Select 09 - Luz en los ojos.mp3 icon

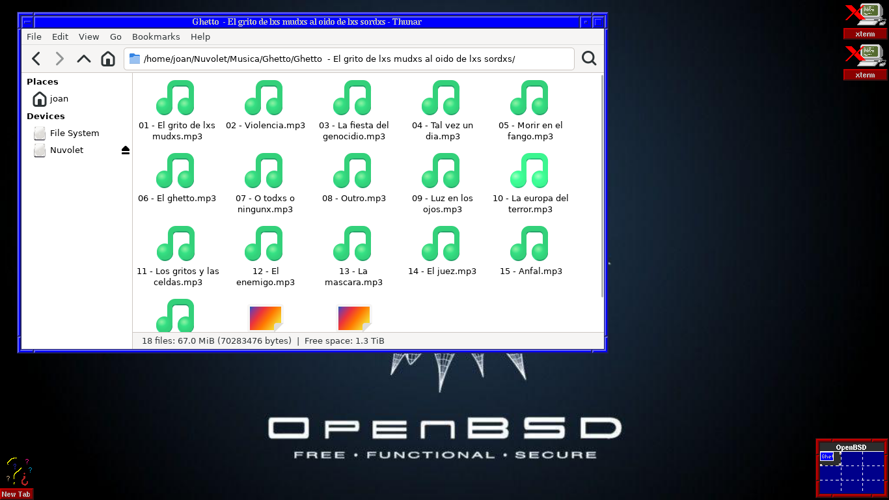pyautogui.click(x=441, y=171)
